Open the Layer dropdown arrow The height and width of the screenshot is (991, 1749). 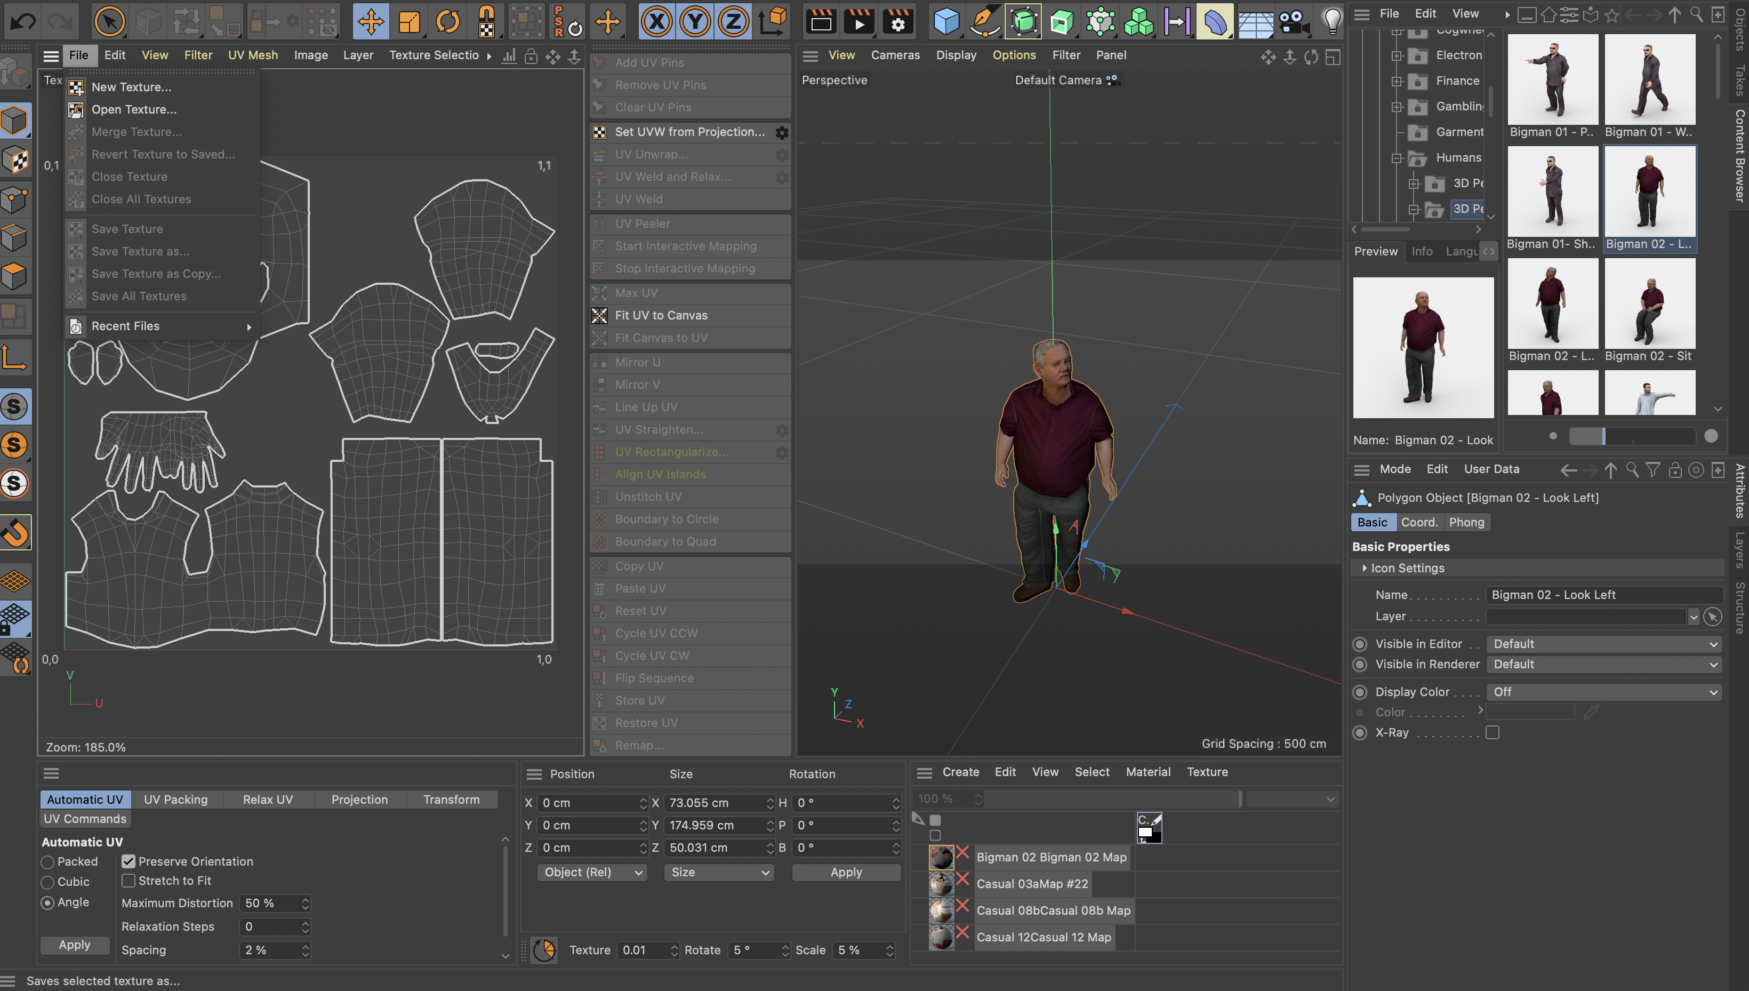[1693, 617]
